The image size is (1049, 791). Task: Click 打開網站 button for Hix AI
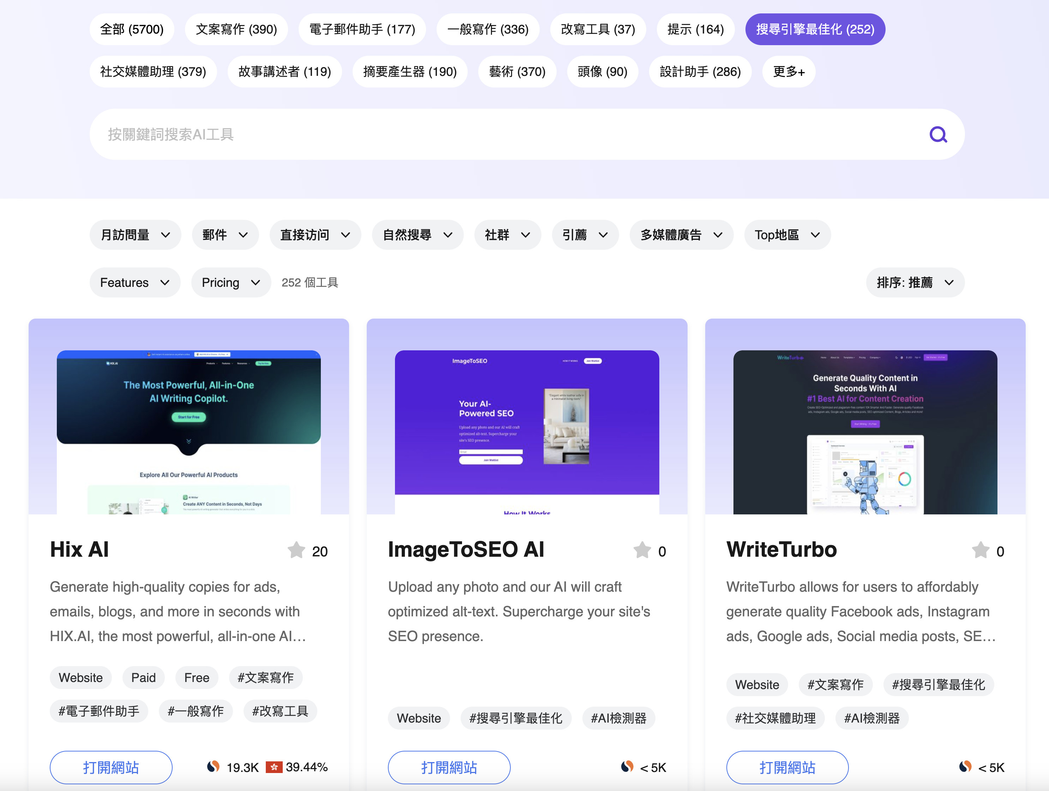[x=111, y=767]
